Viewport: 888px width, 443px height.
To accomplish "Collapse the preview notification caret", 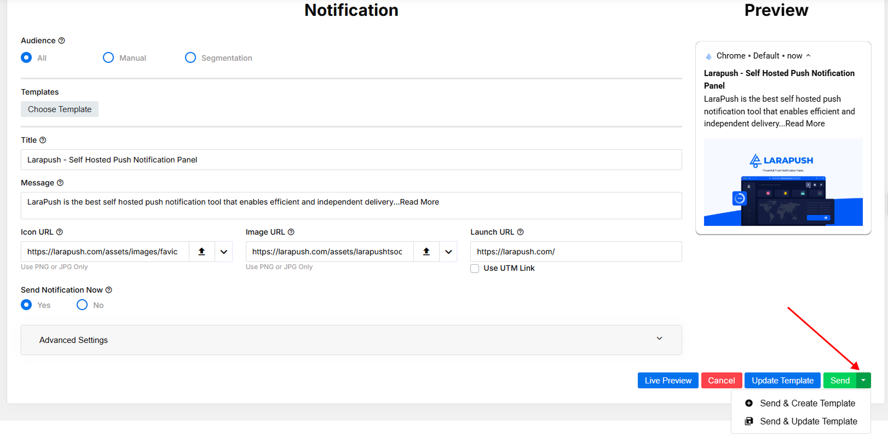I will [808, 56].
